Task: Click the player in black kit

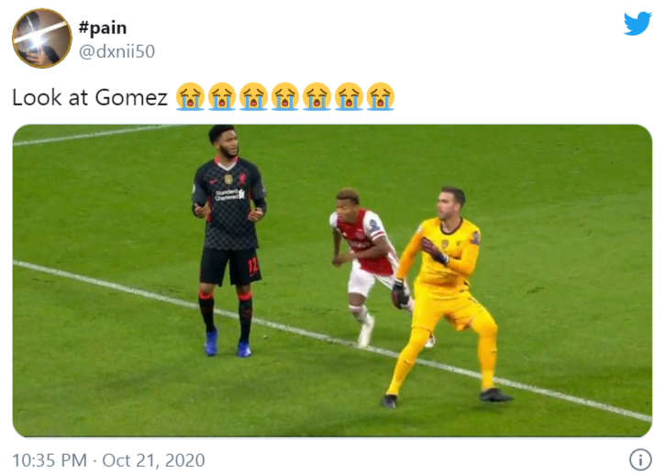Action: click(x=229, y=229)
